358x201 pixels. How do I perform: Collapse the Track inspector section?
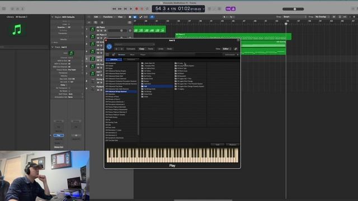point(53,47)
